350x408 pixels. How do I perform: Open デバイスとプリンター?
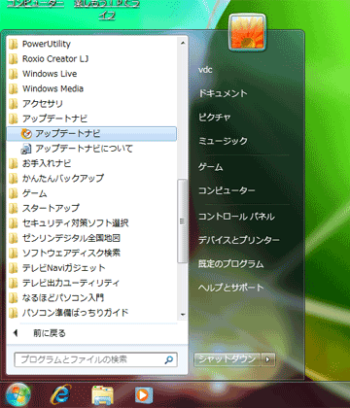click(x=239, y=240)
